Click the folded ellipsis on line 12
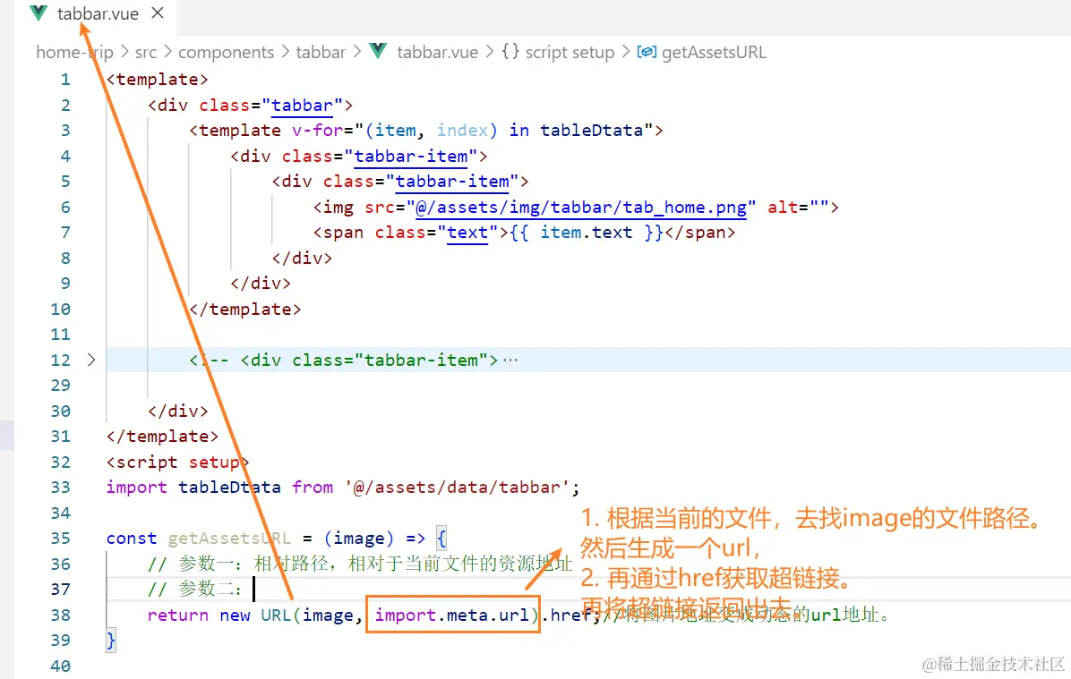 coord(510,360)
